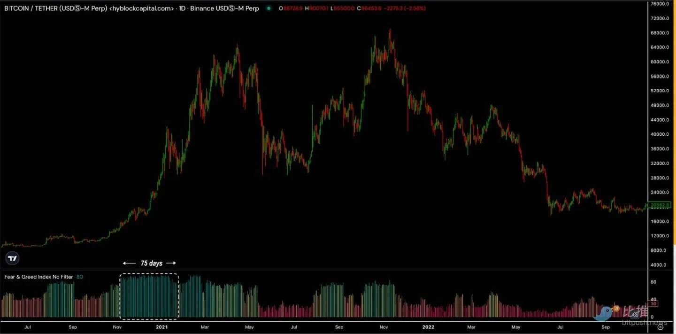Viewport: 676px width, 334px height.
Task: Click the 4000.0 price axis label
Action: coord(660,265)
